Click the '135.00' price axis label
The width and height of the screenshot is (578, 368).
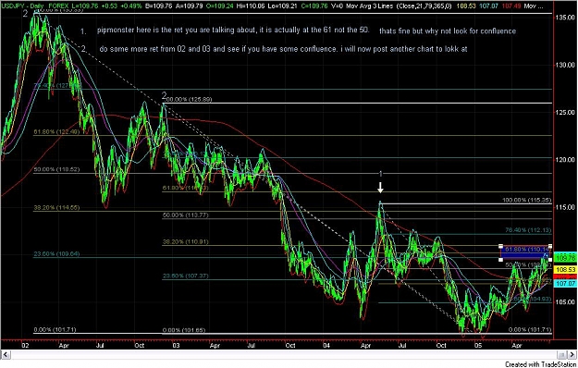[x=566, y=18]
